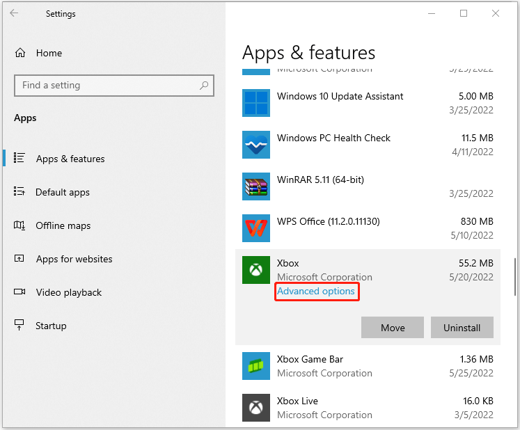Open Home via the house icon
This screenshot has height=430, width=520.
[20, 53]
